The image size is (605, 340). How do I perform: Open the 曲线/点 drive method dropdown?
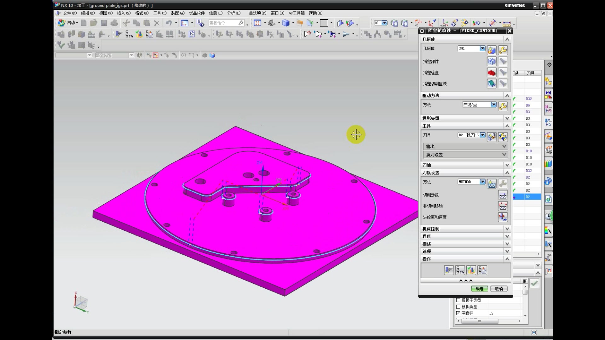coord(493,105)
